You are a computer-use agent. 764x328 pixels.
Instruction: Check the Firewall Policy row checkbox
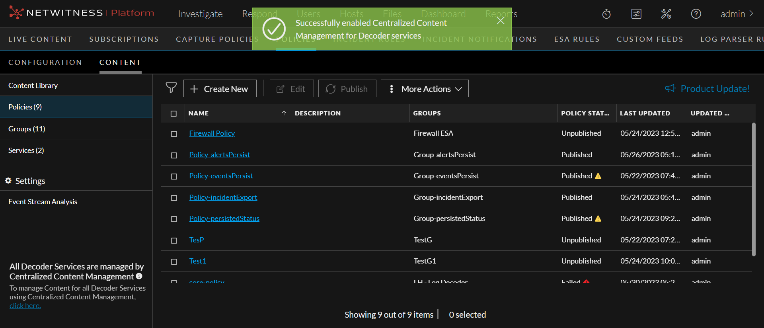pyautogui.click(x=174, y=134)
